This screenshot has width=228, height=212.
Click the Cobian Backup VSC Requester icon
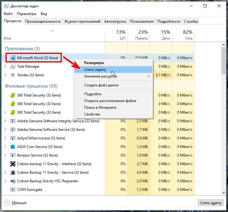pos(13,181)
